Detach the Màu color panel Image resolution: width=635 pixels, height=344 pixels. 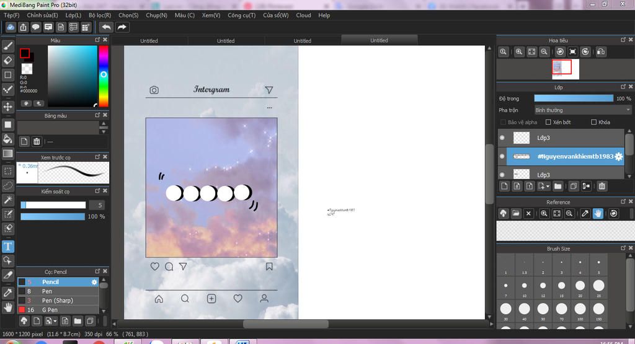(x=97, y=40)
